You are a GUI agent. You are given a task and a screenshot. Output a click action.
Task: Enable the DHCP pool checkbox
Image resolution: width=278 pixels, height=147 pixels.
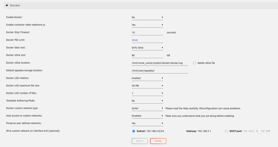tap(226, 131)
